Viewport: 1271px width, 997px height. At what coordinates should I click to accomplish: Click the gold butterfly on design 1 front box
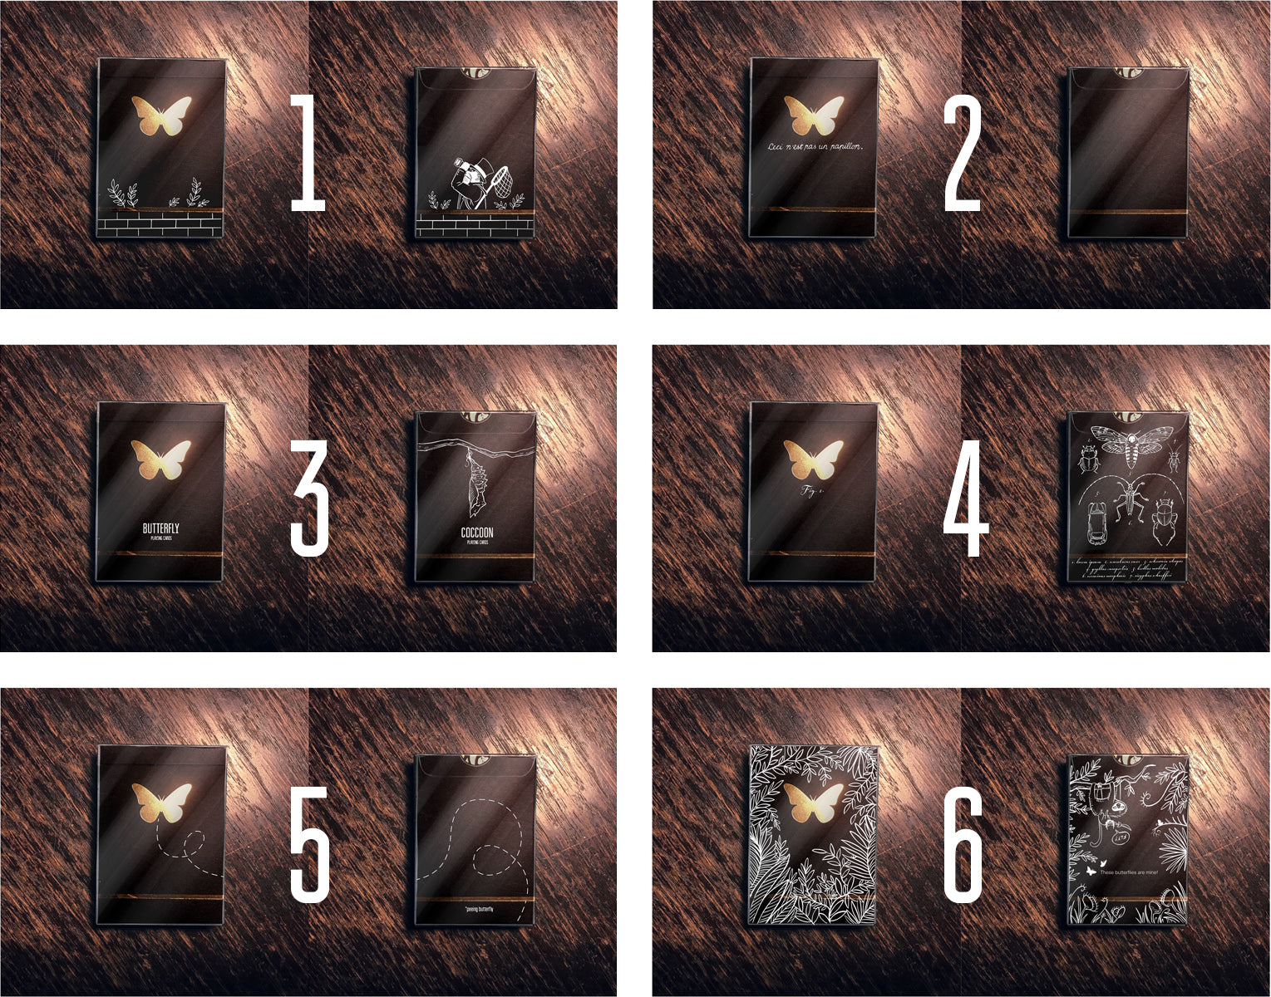coord(161,115)
